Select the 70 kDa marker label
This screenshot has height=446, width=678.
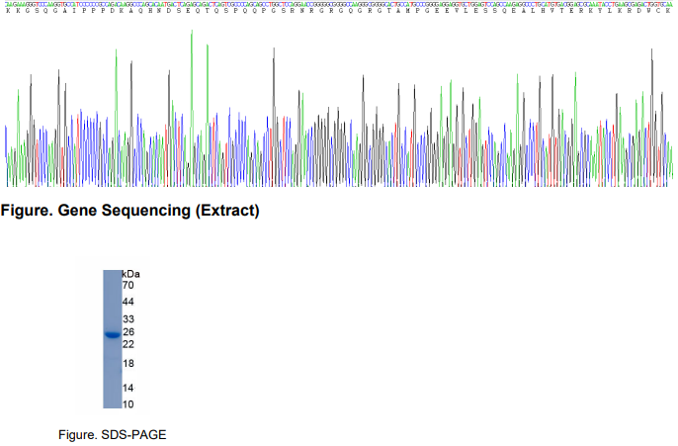tap(127, 285)
